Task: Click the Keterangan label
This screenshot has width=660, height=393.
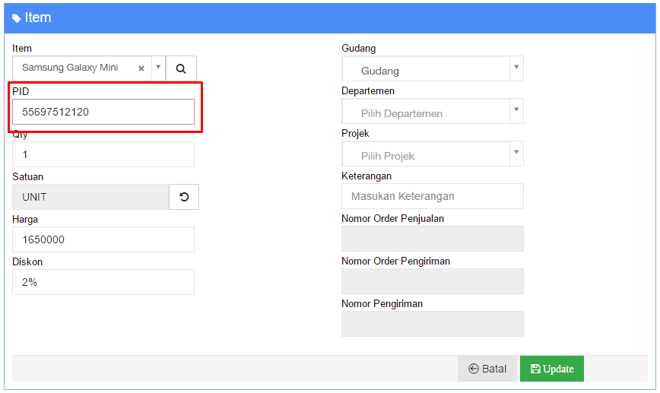Action: pos(366,176)
